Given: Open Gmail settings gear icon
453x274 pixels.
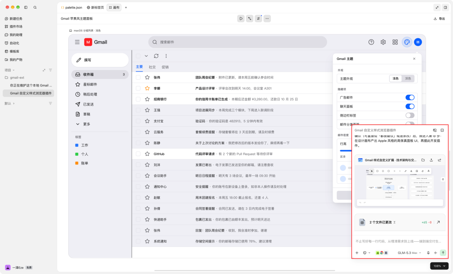Looking at the screenshot, I should pyautogui.click(x=383, y=42).
